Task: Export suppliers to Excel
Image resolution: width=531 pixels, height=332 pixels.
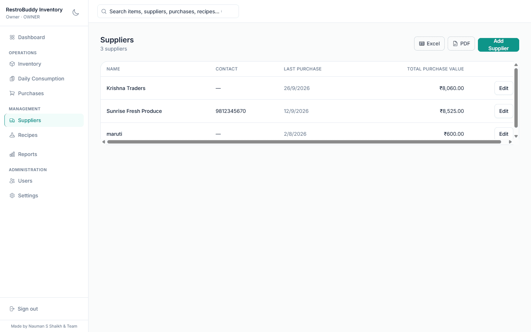Action: click(x=429, y=44)
